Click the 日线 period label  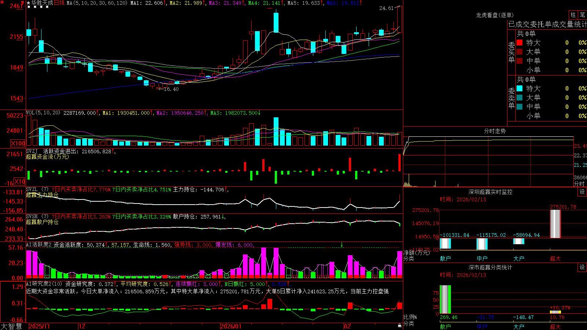coord(59,3)
